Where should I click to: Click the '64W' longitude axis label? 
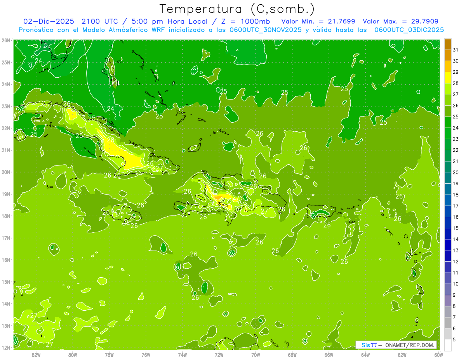coord(365,355)
